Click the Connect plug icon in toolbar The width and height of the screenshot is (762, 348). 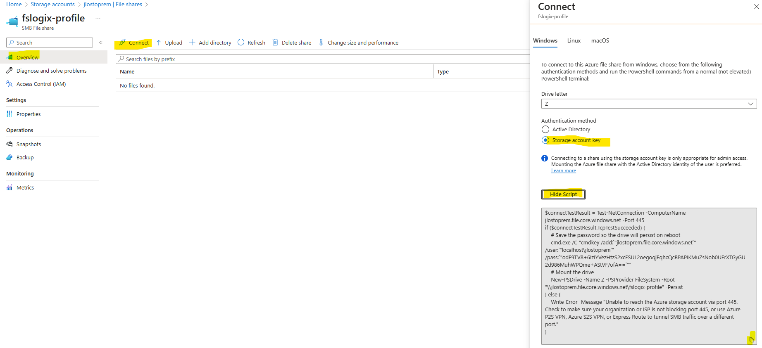122,43
